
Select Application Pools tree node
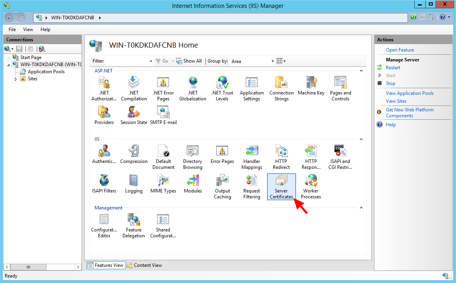pyautogui.click(x=46, y=72)
